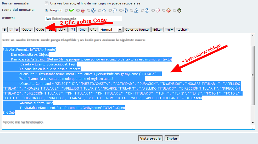Click the Bold (B) formatting button
This screenshot has width=258, height=144.
[x=5, y=30]
